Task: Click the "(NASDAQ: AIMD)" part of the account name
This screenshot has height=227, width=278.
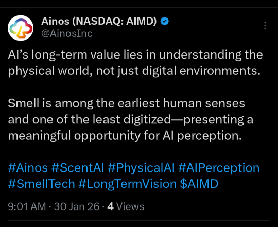Action: pos(114,22)
